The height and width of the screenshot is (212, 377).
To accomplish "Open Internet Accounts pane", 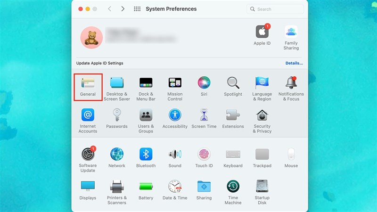I will click(88, 121).
